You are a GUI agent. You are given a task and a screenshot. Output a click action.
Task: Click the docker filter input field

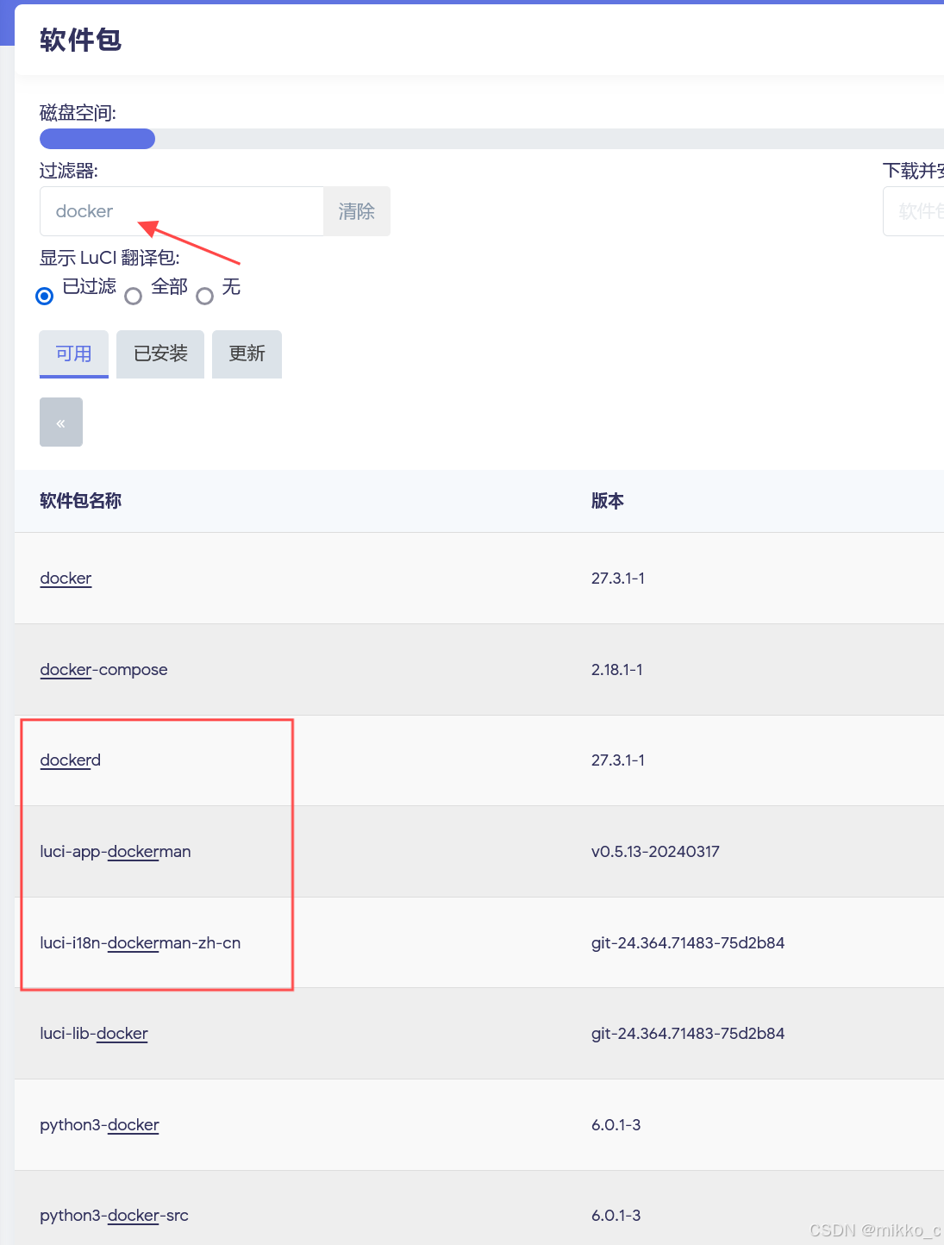[182, 211]
